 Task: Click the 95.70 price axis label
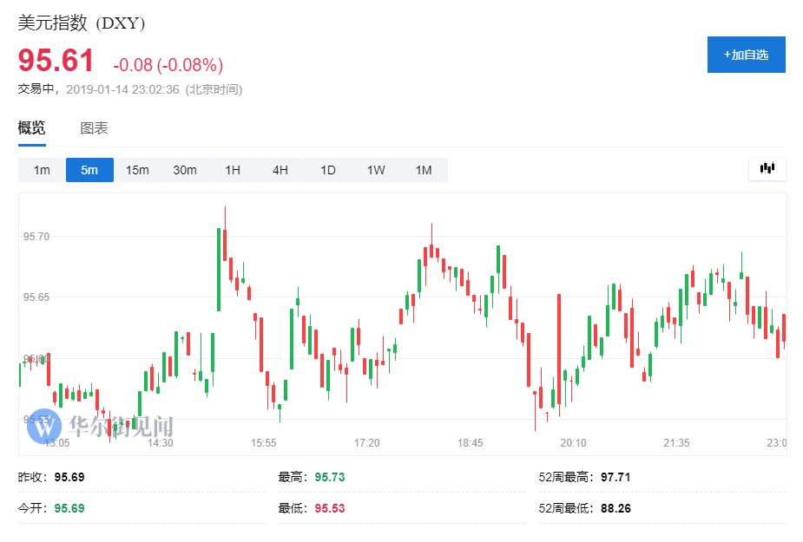coord(36,237)
